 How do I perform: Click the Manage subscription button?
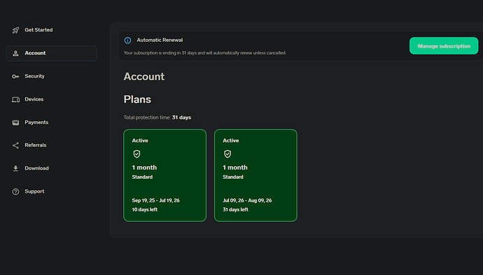click(x=444, y=46)
